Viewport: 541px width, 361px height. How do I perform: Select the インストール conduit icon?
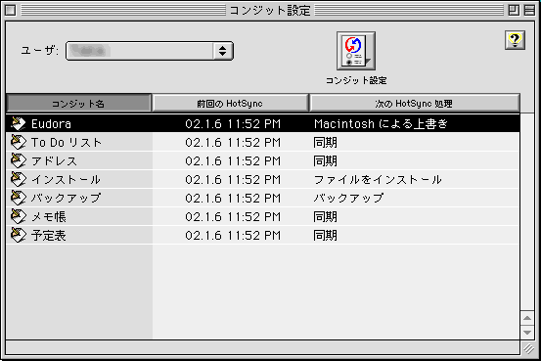pyautogui.click(x=19, y=179)
